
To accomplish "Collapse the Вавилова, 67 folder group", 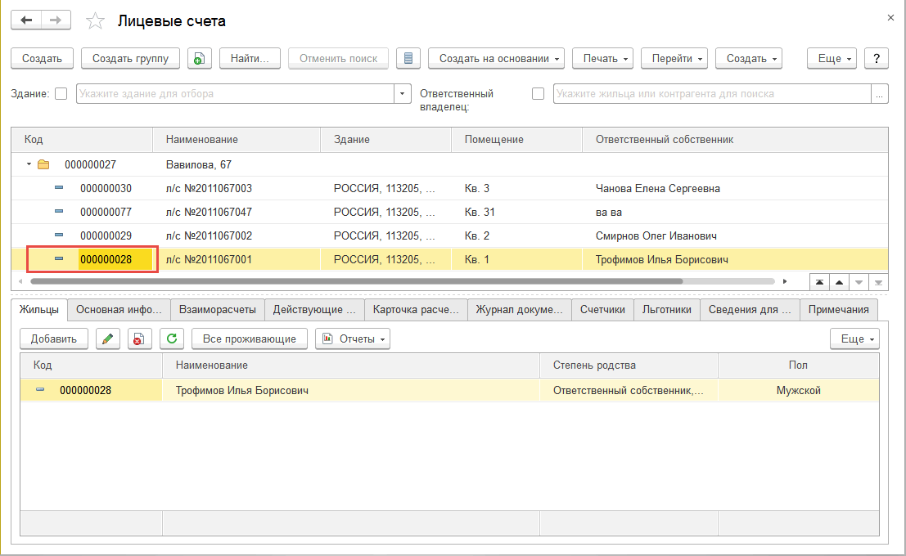I will [x=29, y=164].
